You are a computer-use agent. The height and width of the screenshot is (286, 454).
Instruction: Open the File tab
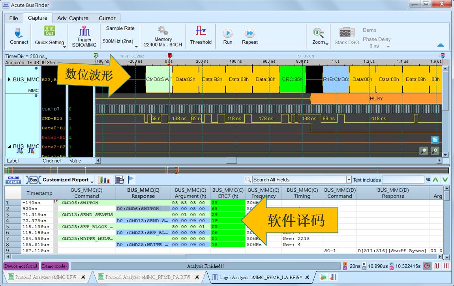(x=13, y=18)
